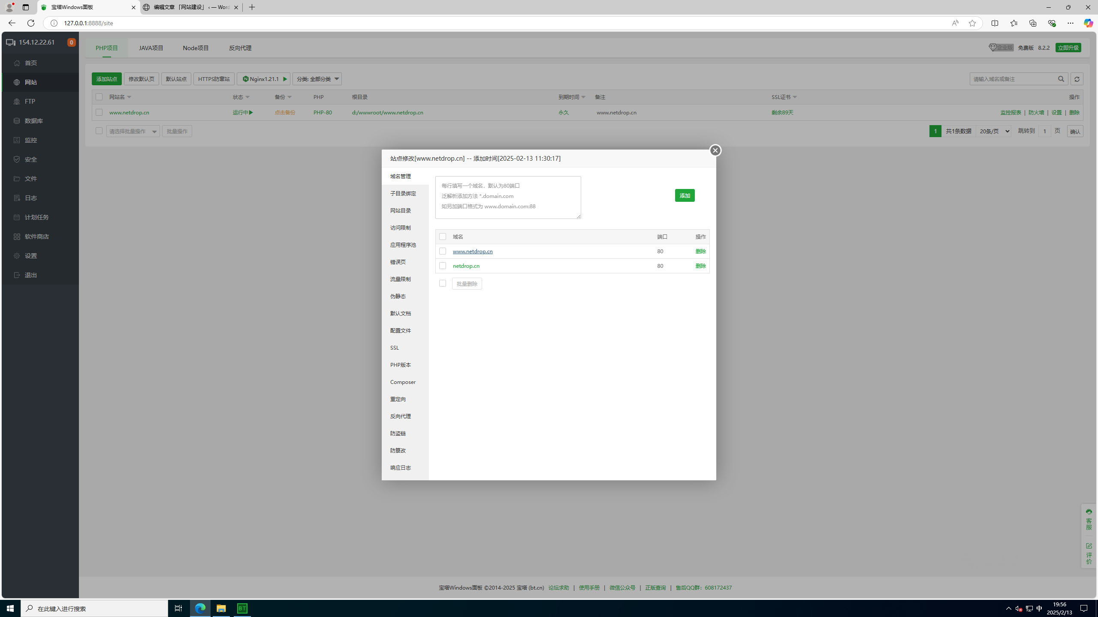Check the www.netdrop.cn domain checkbox
1098x617 pixels.
click(x=443, y=251)
